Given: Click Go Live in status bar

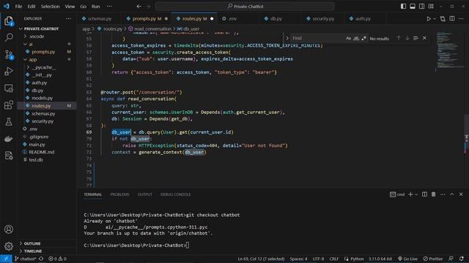Looking at the screenshot, I should pos(407,259).
